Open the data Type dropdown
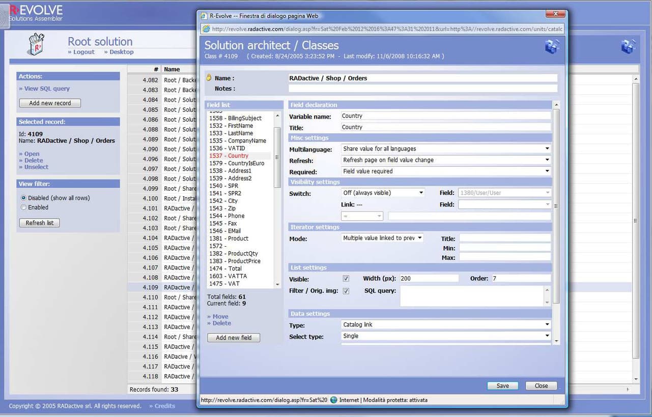This screenshot has height=417, width=652. [446, 324]
